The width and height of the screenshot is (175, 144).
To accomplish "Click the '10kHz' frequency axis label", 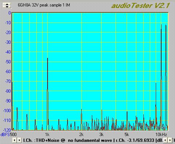I will tap(161, 135).
